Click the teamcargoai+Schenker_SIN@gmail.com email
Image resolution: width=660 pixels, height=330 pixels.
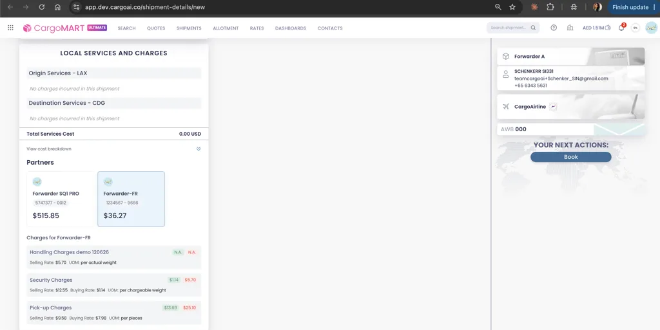[x=561, y=78]
